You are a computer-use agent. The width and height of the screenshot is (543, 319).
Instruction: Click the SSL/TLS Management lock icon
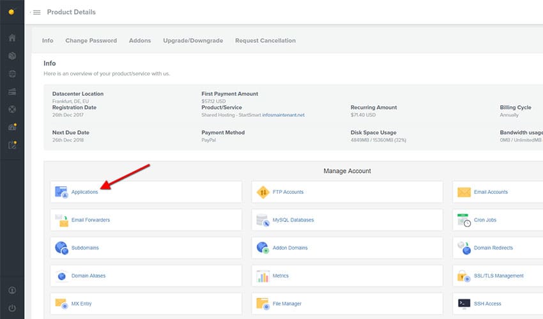coord(464,276)
